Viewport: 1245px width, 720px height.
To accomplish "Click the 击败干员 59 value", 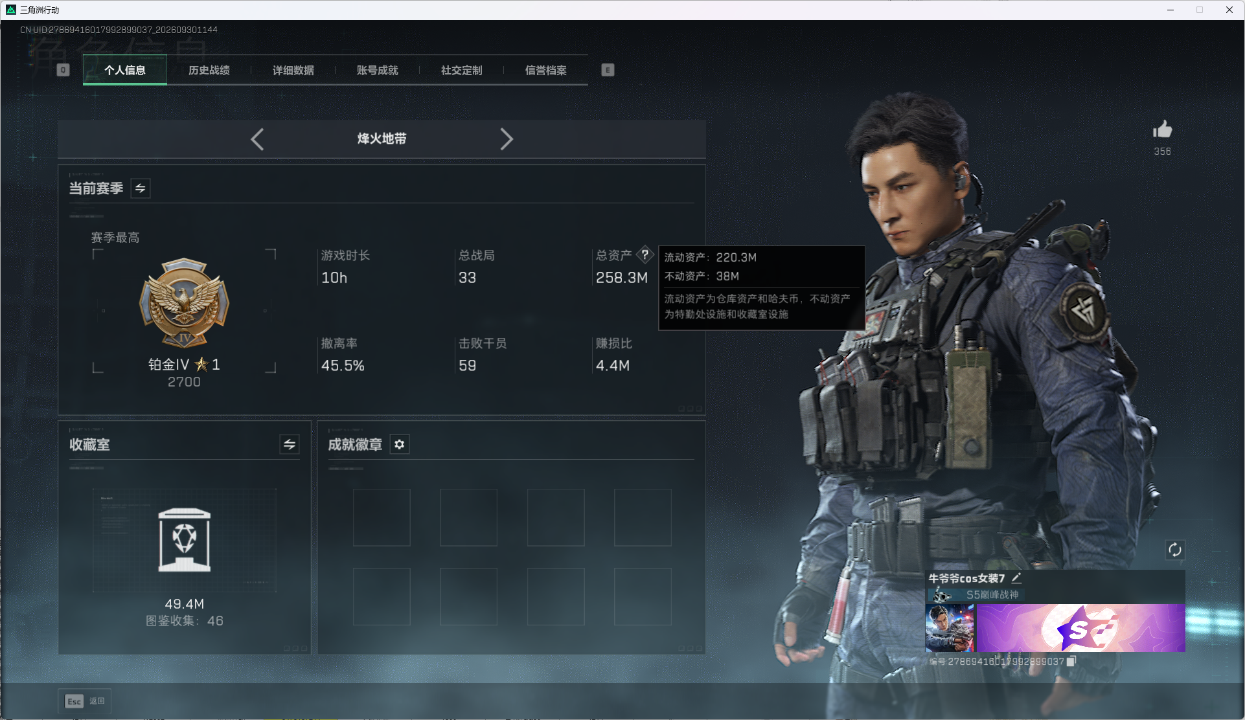I will click(x=467, y=366).
